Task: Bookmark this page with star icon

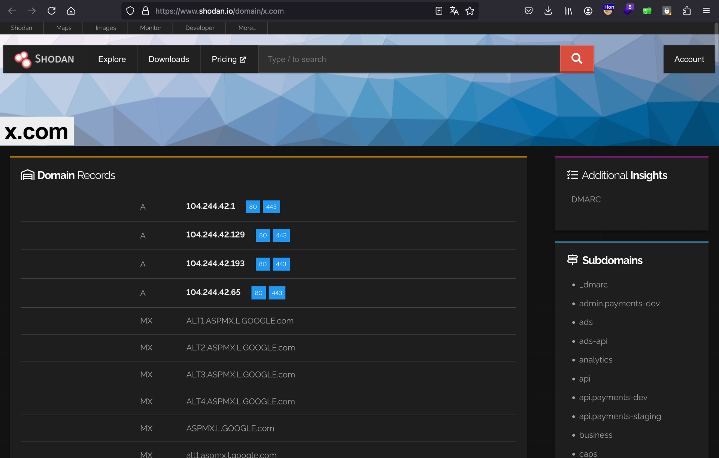Action: click(470, 11)
